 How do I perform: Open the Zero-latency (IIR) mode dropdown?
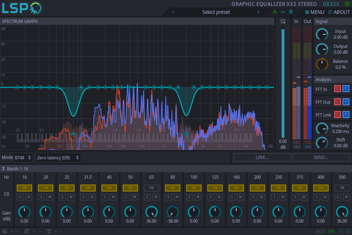click(x=58, y=158)
